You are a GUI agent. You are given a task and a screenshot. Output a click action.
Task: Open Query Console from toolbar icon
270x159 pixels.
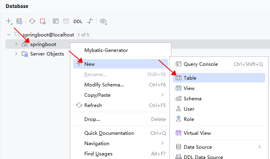coord(56,21)
